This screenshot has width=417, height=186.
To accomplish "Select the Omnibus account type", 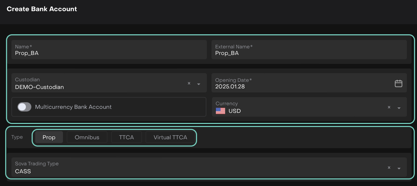I will 87,137.
